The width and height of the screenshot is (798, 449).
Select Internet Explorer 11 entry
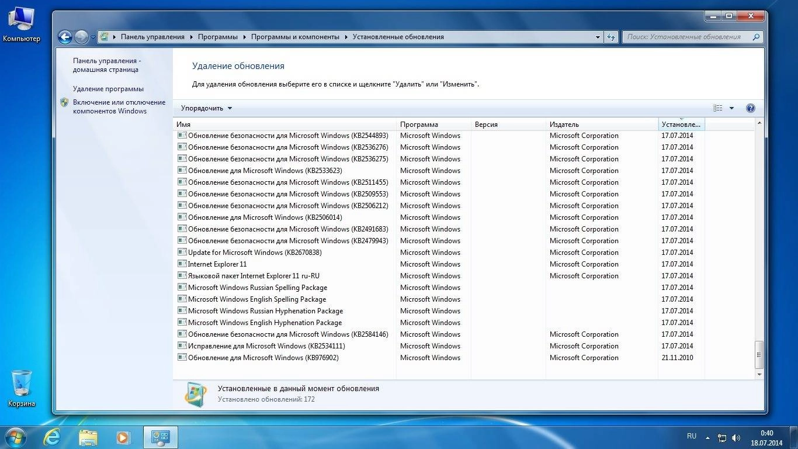[439, 264]
